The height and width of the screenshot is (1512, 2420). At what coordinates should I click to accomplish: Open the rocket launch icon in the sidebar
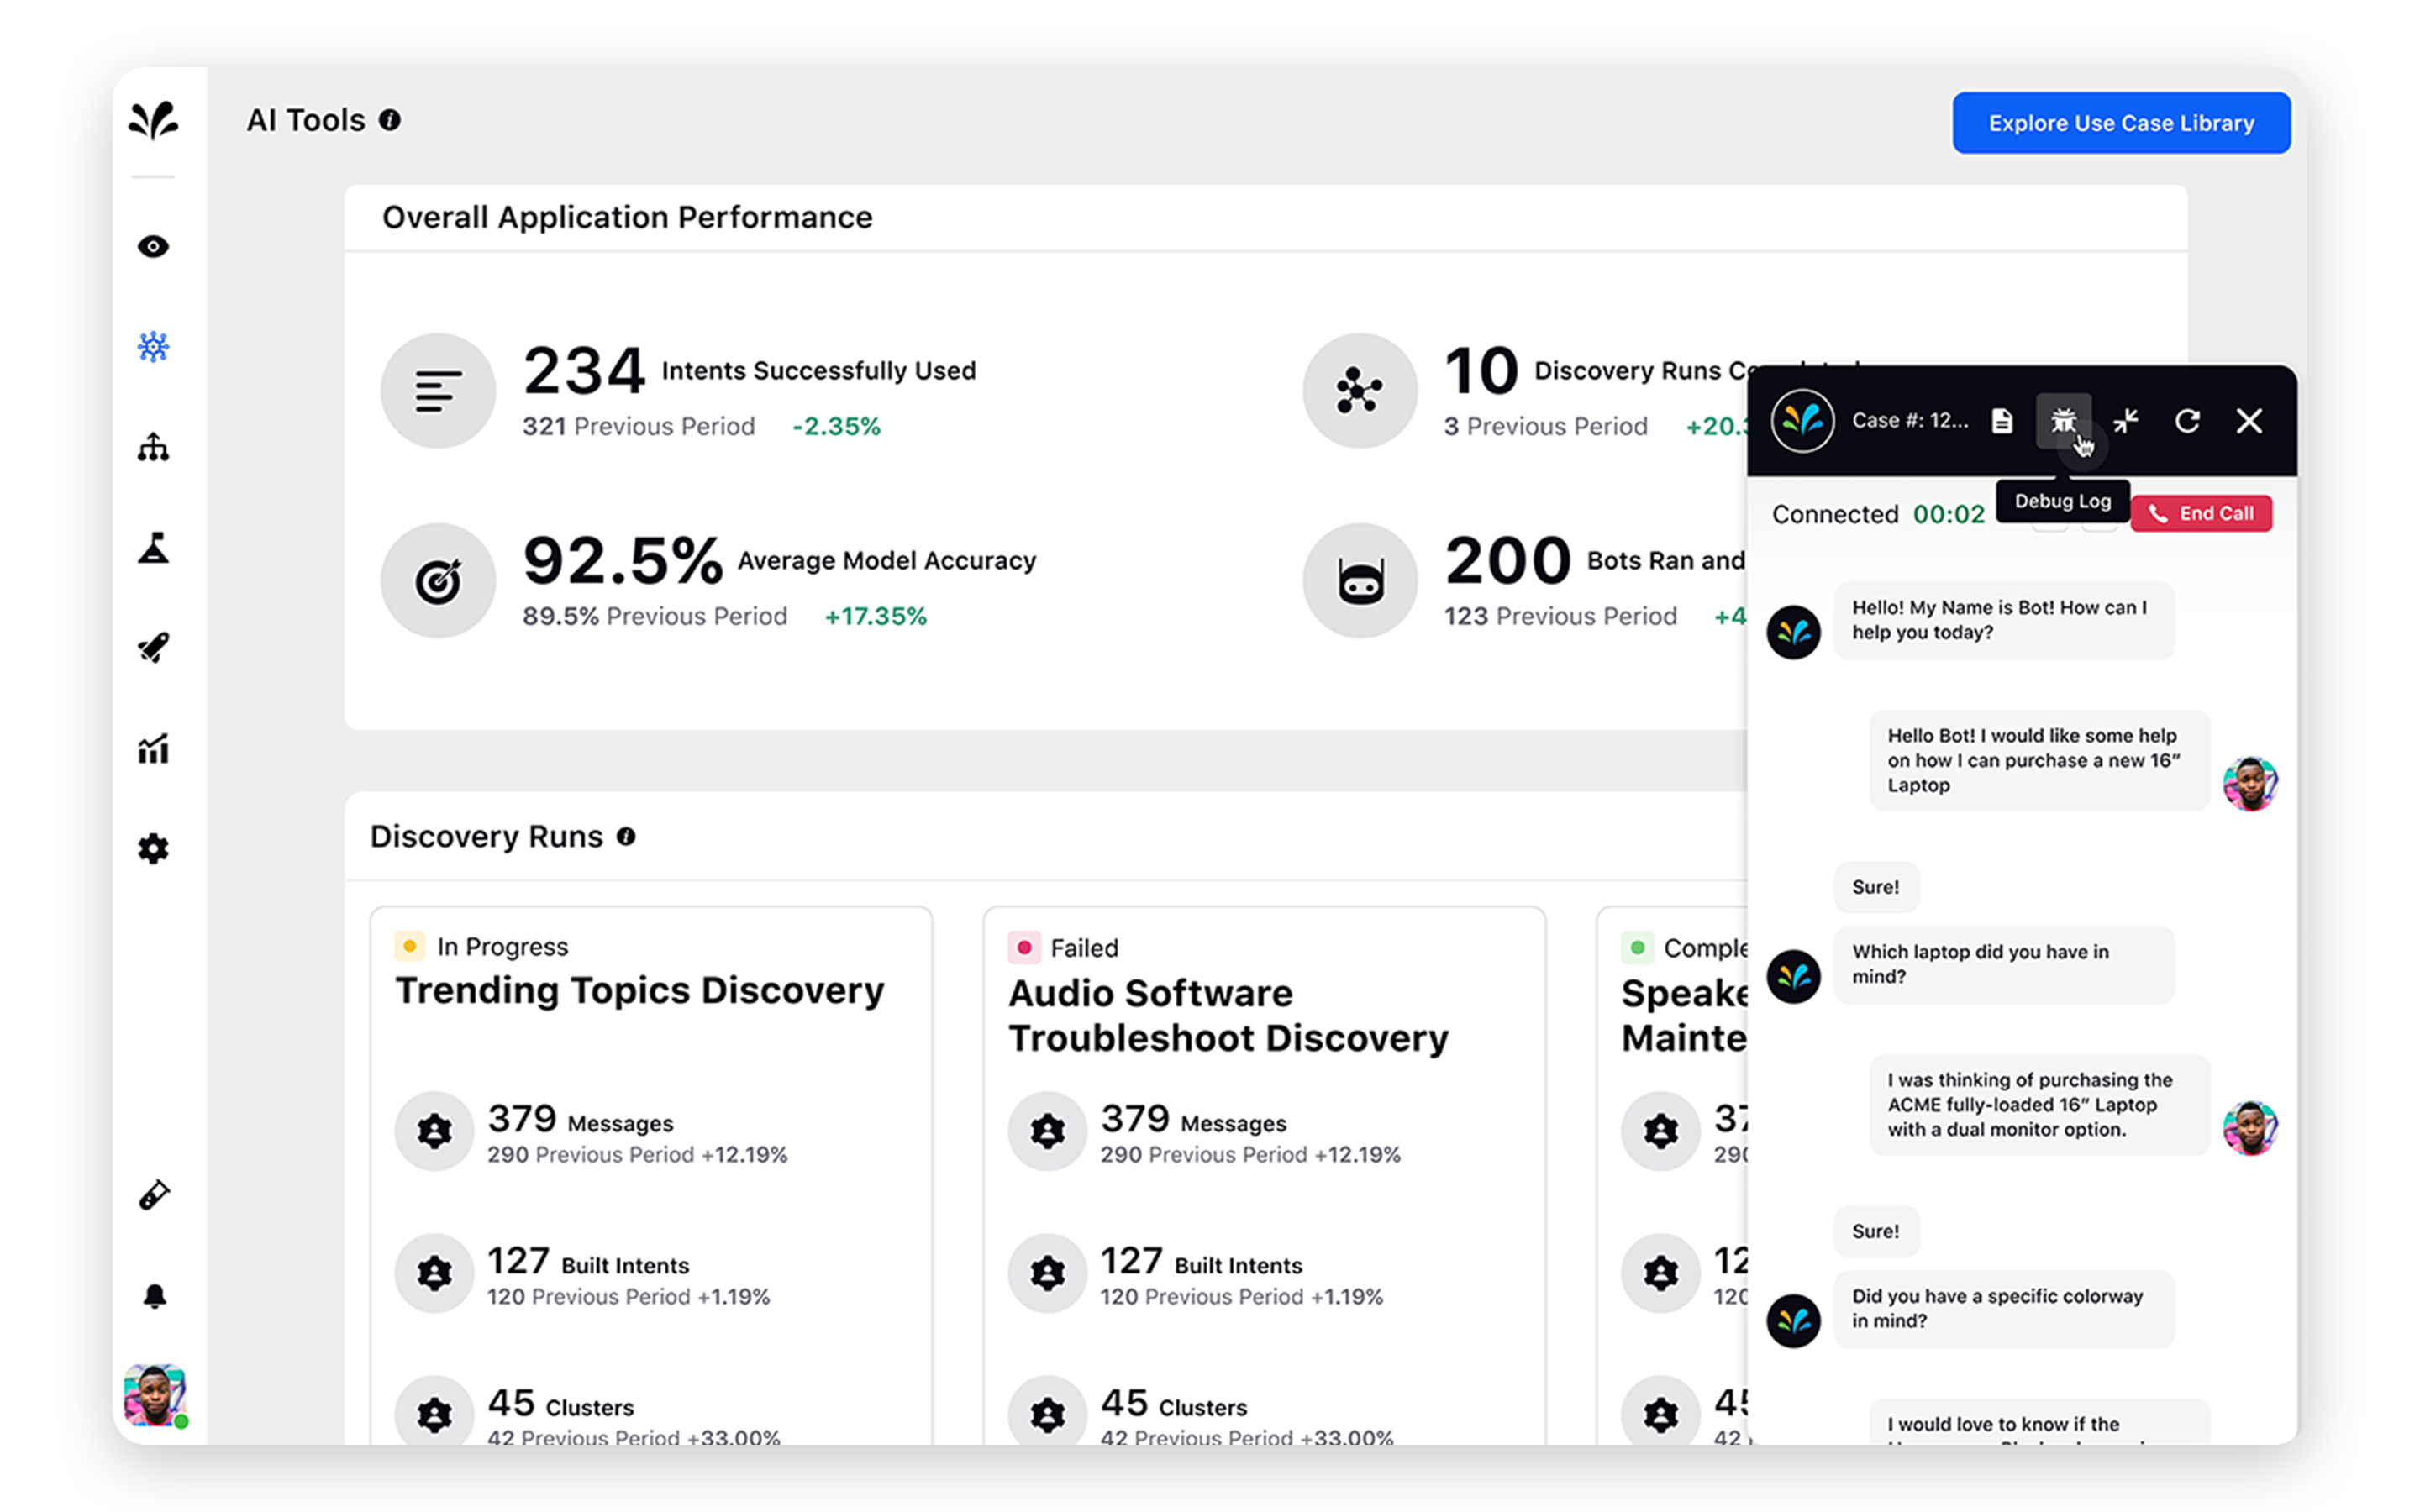pos(153,648)
